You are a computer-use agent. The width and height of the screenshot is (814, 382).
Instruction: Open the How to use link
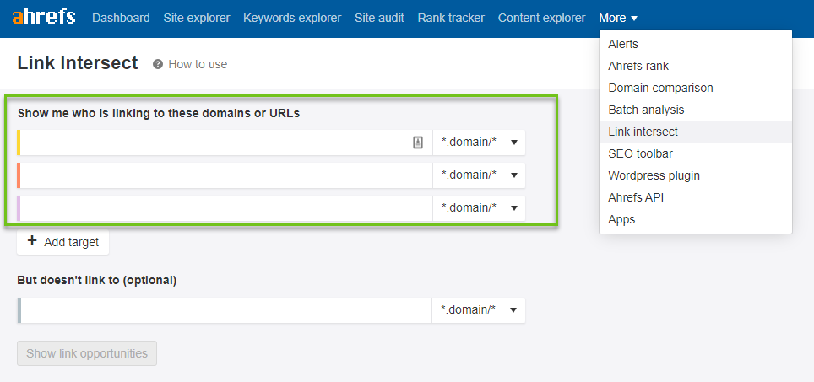coord(198,64)
